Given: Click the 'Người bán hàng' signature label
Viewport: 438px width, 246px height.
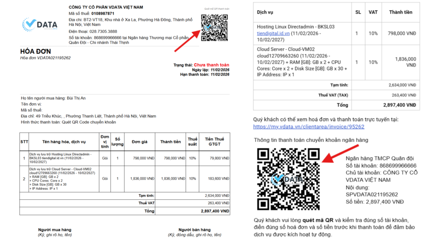Looking at the screenshot, I should 195,230.
